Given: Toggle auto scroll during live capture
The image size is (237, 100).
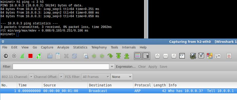Looking at the screenshot, I should click(x=146, y=56).
